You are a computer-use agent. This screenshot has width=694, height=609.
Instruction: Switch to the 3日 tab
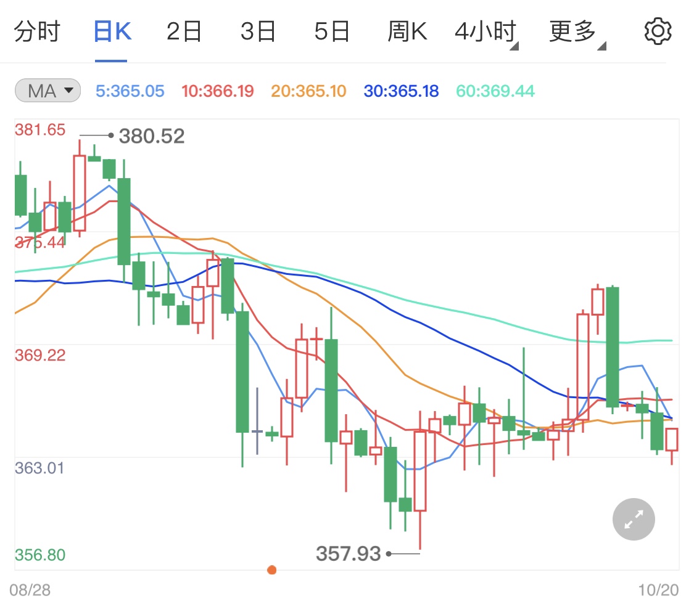(x=258, y=31)
